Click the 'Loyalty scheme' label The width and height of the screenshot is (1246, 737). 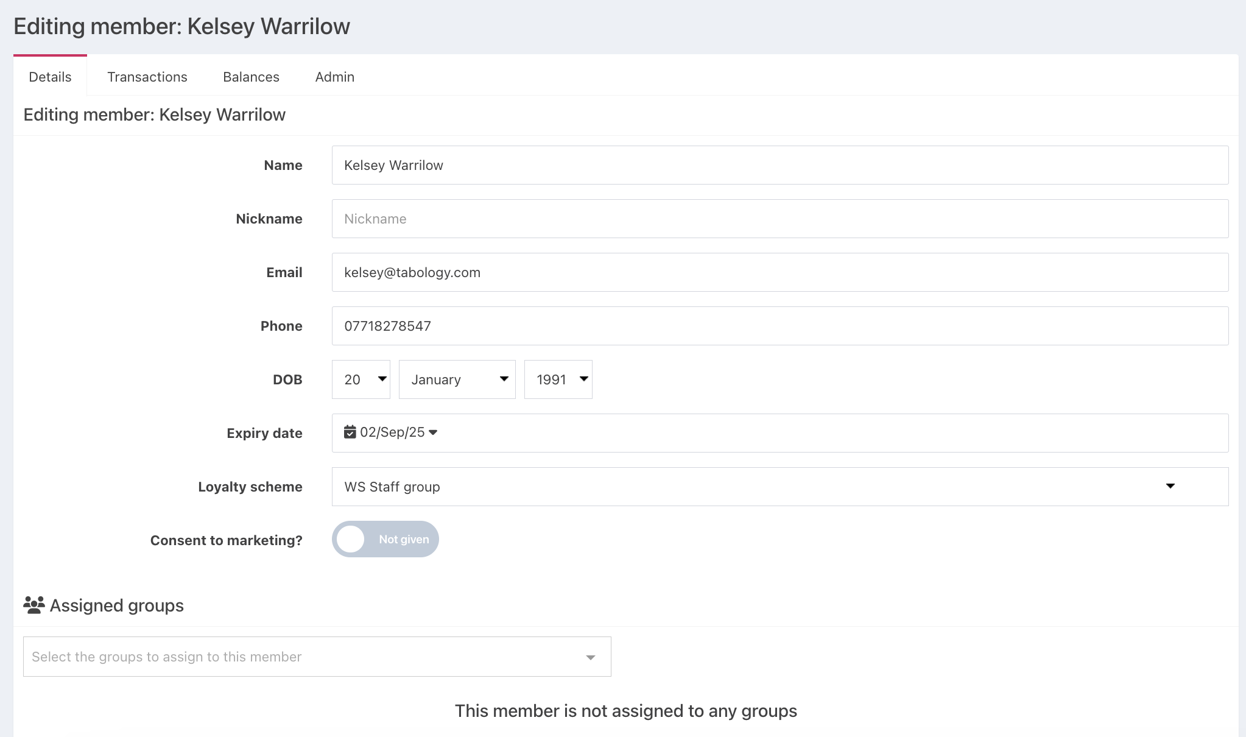tap(250, 487)
